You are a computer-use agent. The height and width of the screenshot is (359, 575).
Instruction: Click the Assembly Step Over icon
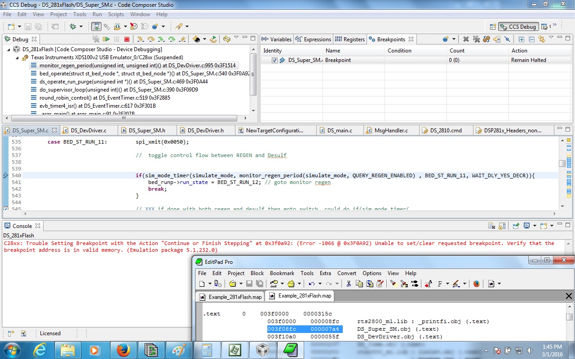[171, 39]
